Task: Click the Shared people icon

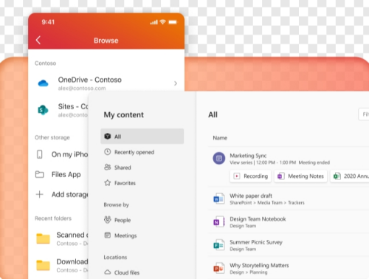Action: tap(108, 167)
